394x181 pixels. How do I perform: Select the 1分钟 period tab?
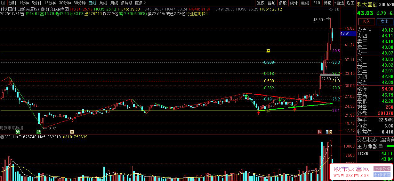[24, 3]
